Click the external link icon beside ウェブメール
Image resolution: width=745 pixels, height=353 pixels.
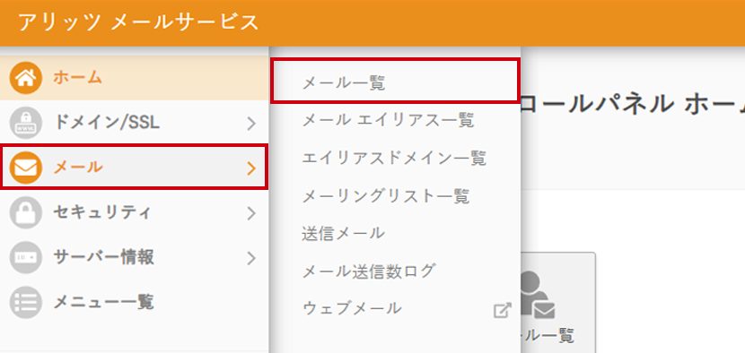click(503, 310)
